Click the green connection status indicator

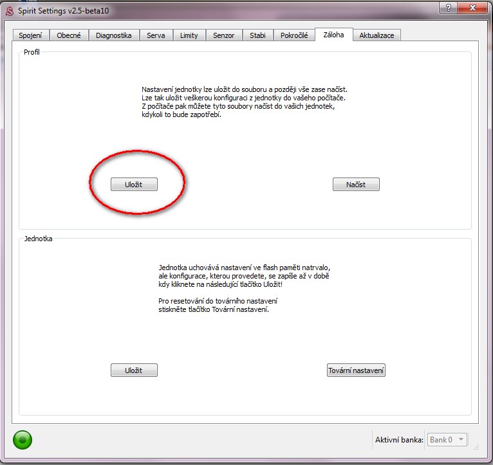23,441
